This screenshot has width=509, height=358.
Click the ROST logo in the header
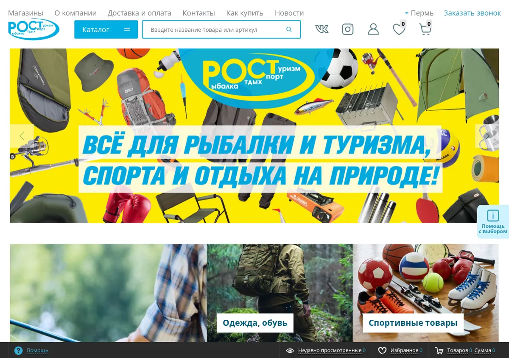(x=34, y=29)
